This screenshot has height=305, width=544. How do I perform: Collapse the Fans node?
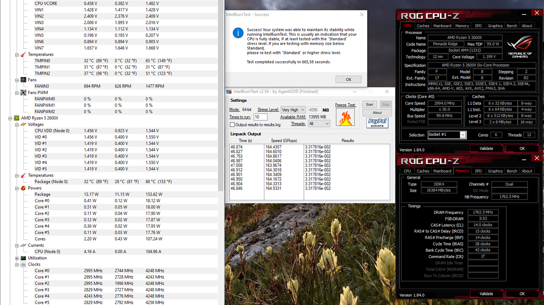[17, 80]
